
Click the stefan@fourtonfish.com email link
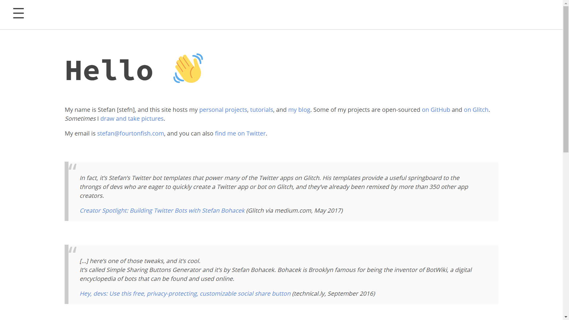tap(130, 133)
